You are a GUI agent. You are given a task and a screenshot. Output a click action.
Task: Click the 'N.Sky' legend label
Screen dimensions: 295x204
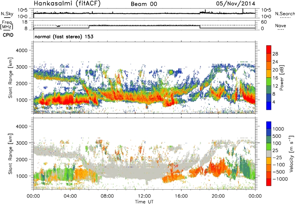point(7,14)
